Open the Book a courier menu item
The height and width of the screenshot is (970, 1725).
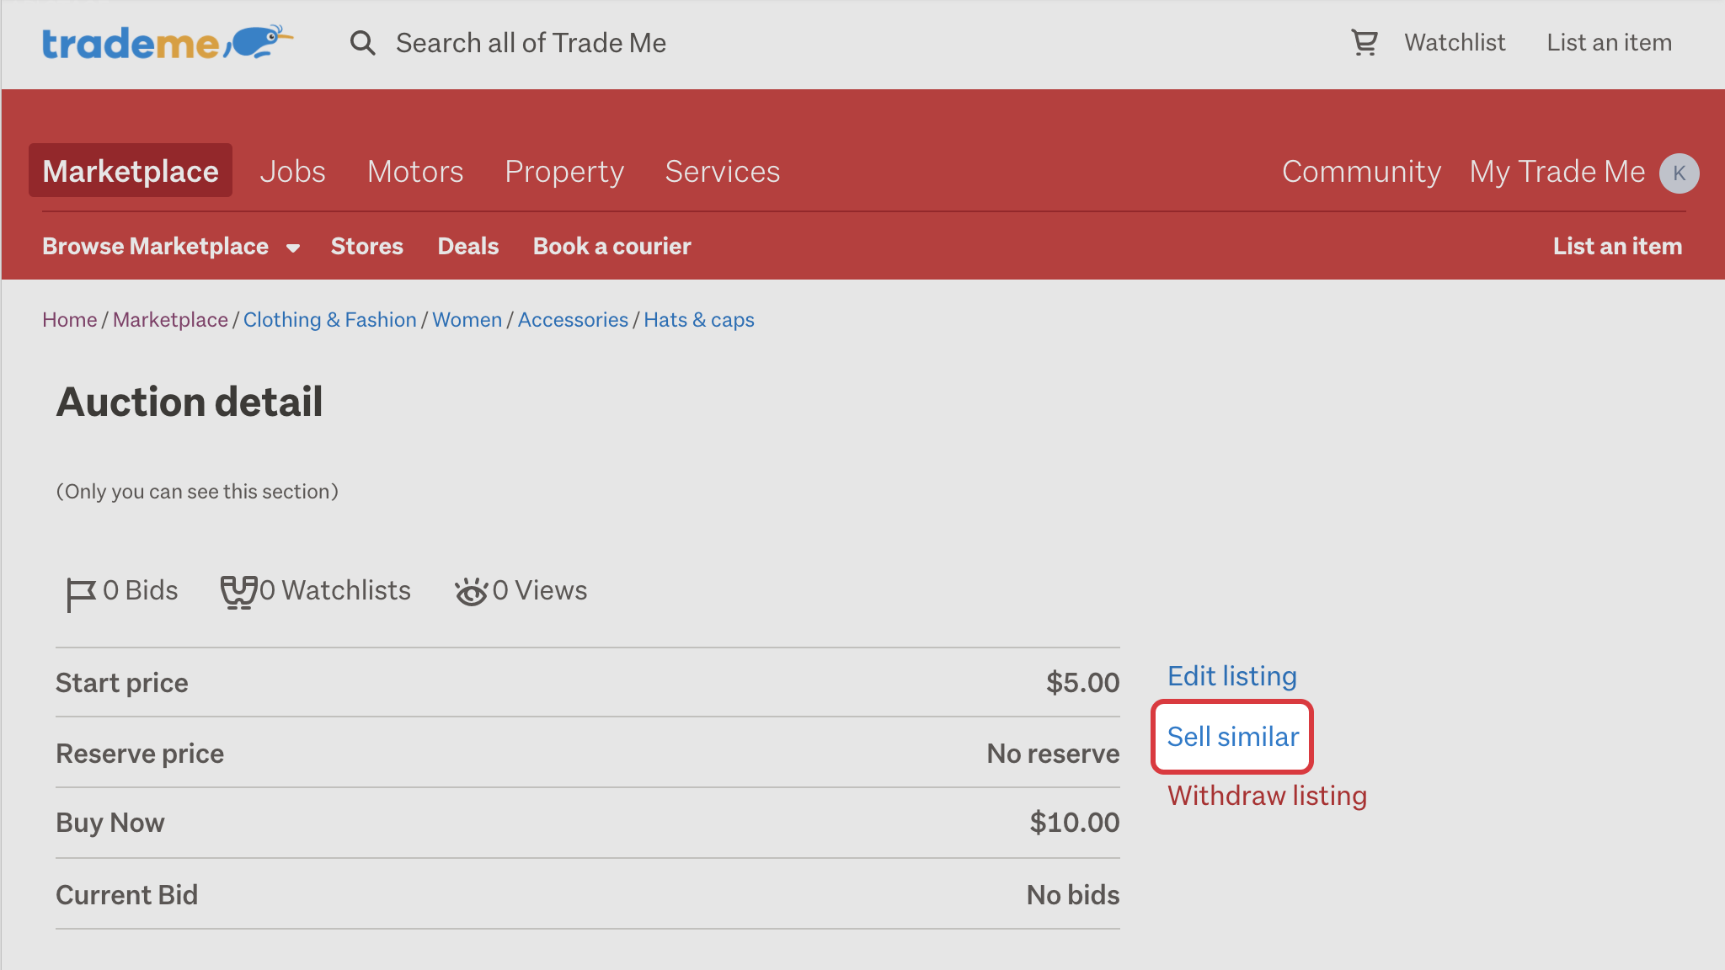point(611,246)
